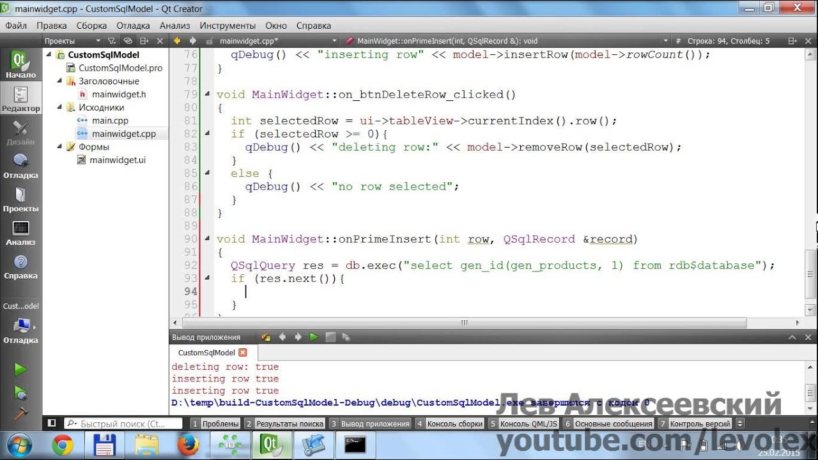This screenshot has width=818, height=460.
Task: Toggle the left sidebar visibility button
Action: pos(52,423)
